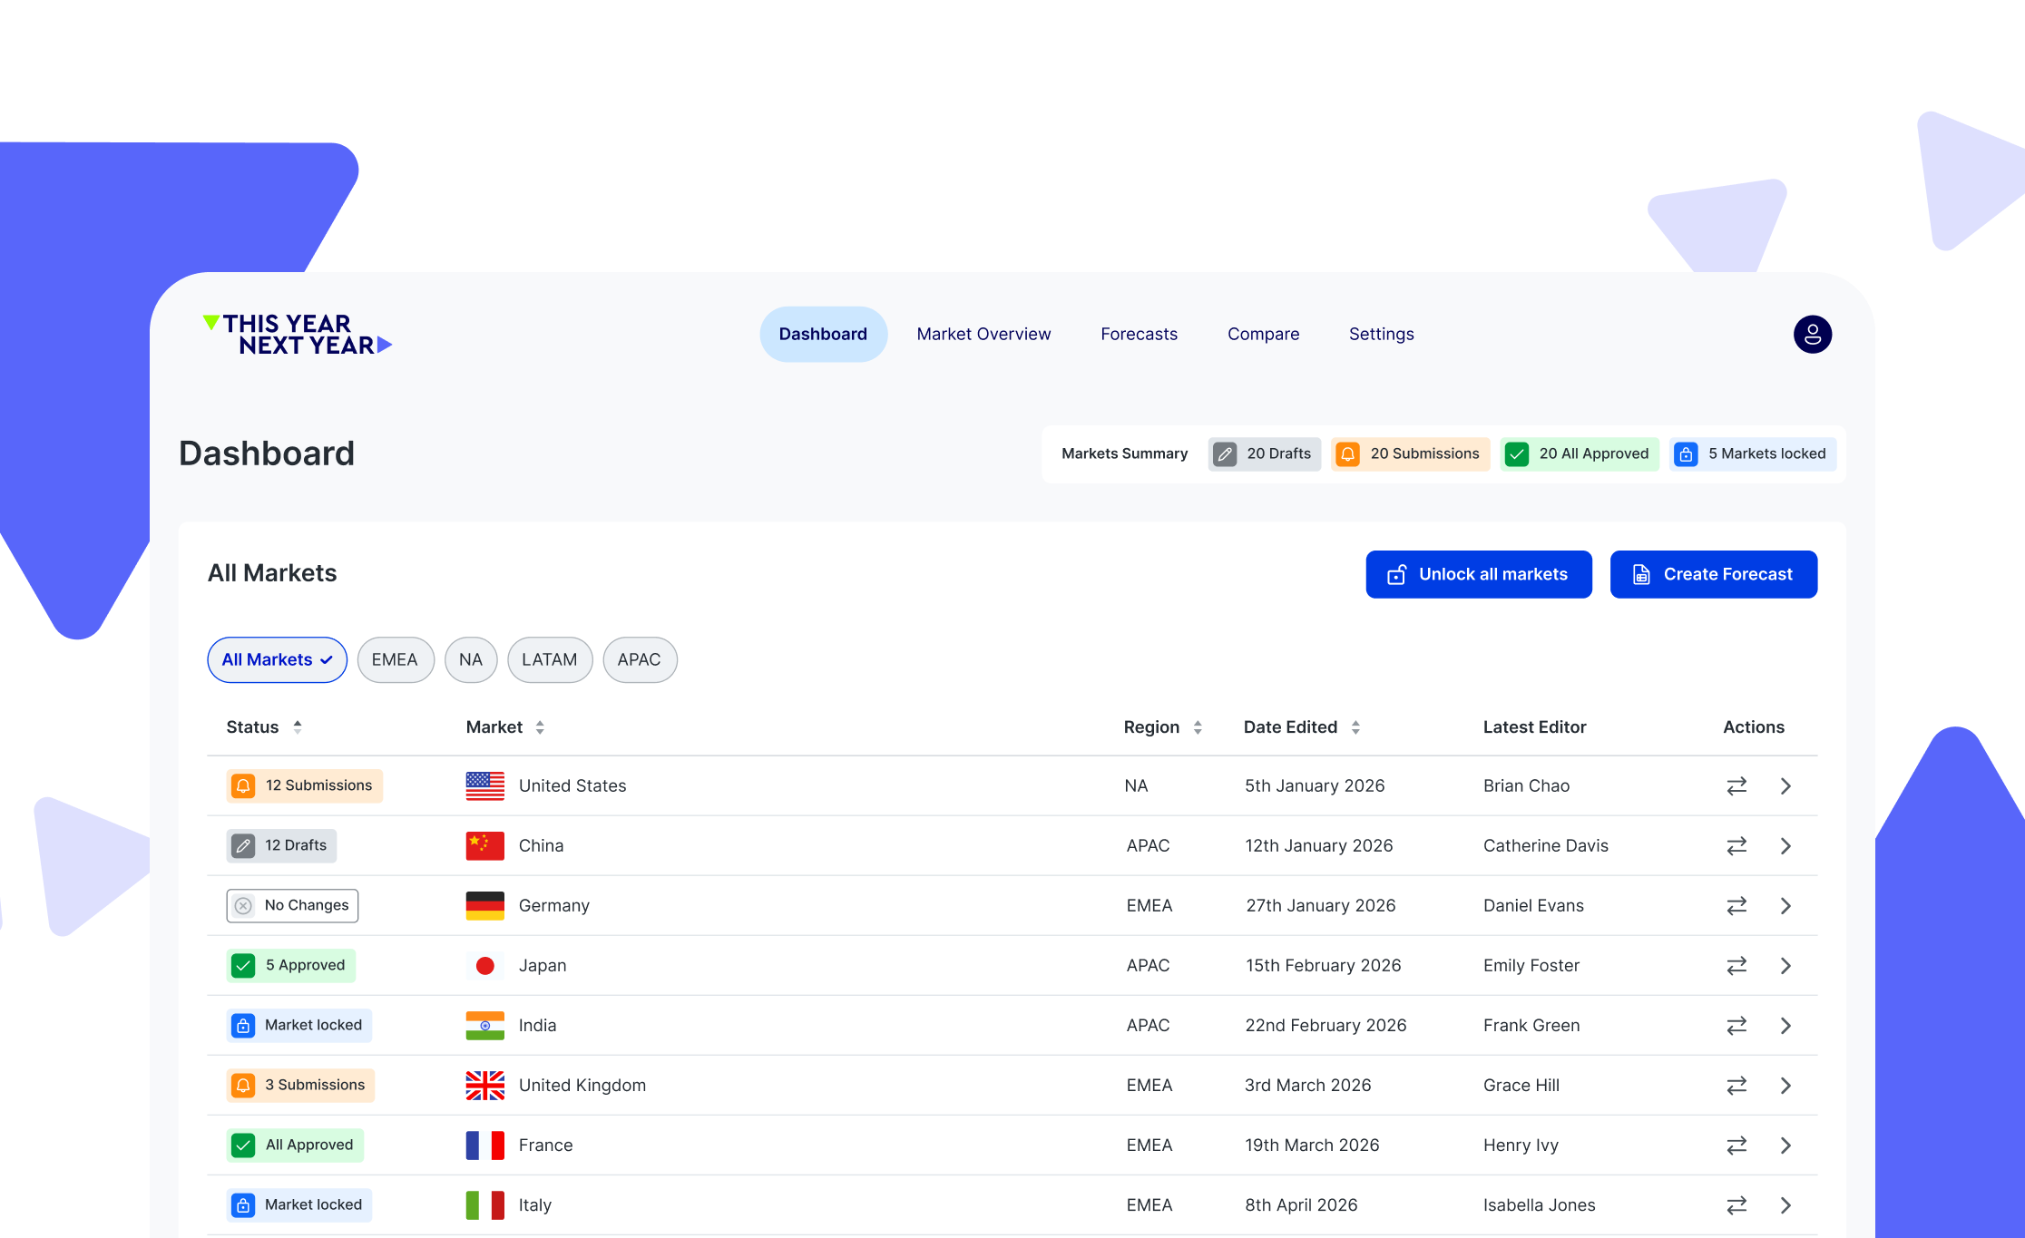Image resolution: width=2025 pixels, height=1238 pixels.
Task: Click the This Year Next Year logo
Action: [x=298, y=335]
